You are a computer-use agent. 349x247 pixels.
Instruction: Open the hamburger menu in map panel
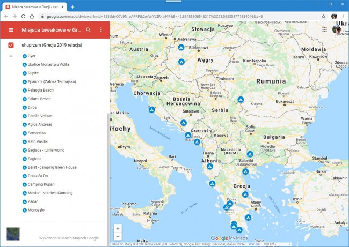tap(11, 30)
